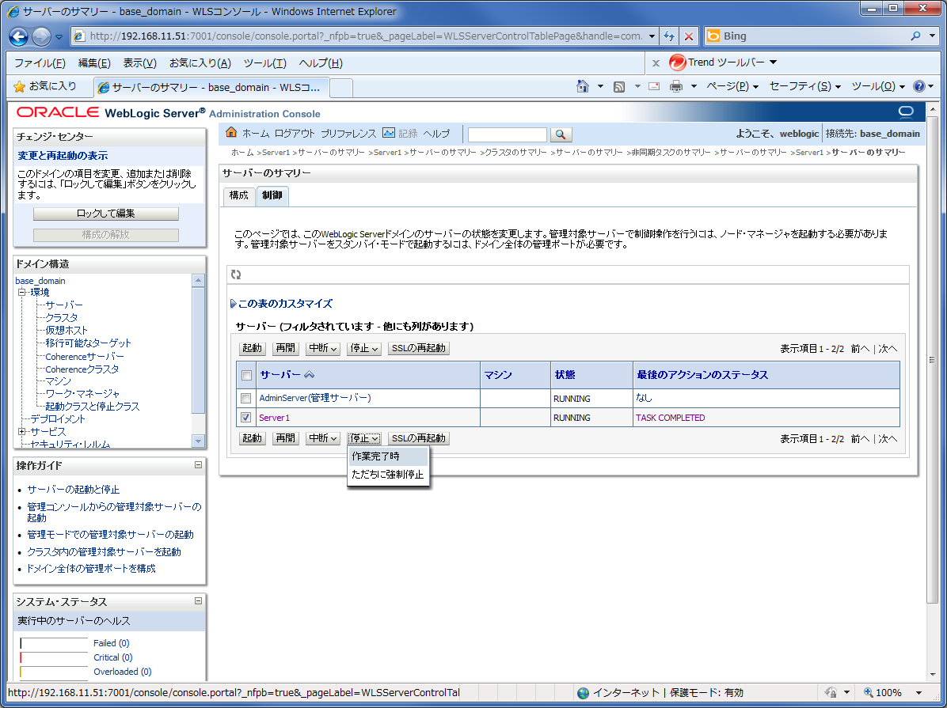Screen dimensions: 947x708
Task: Expand the サービス tree node
Action: click(21, 432)
